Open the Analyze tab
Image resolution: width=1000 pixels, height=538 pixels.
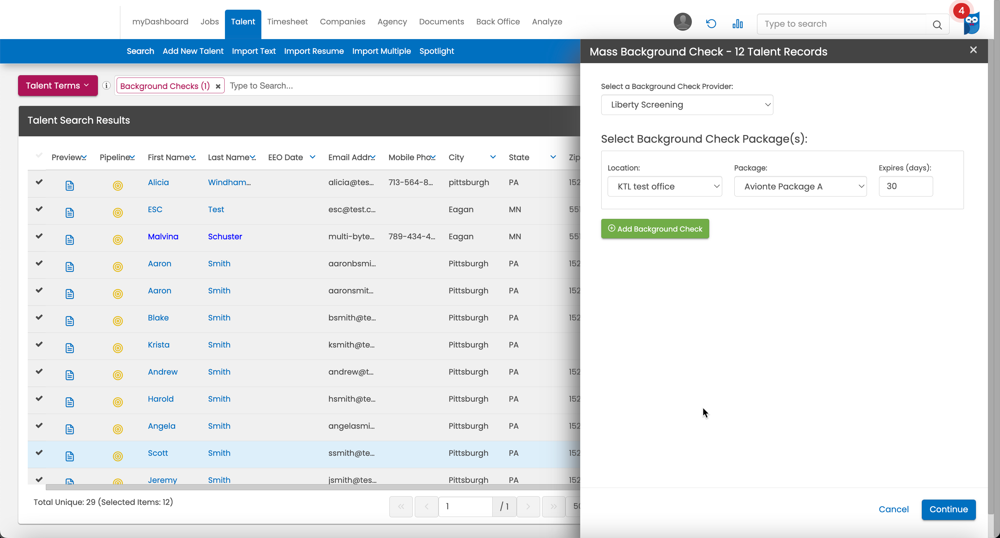pos(547,22)
